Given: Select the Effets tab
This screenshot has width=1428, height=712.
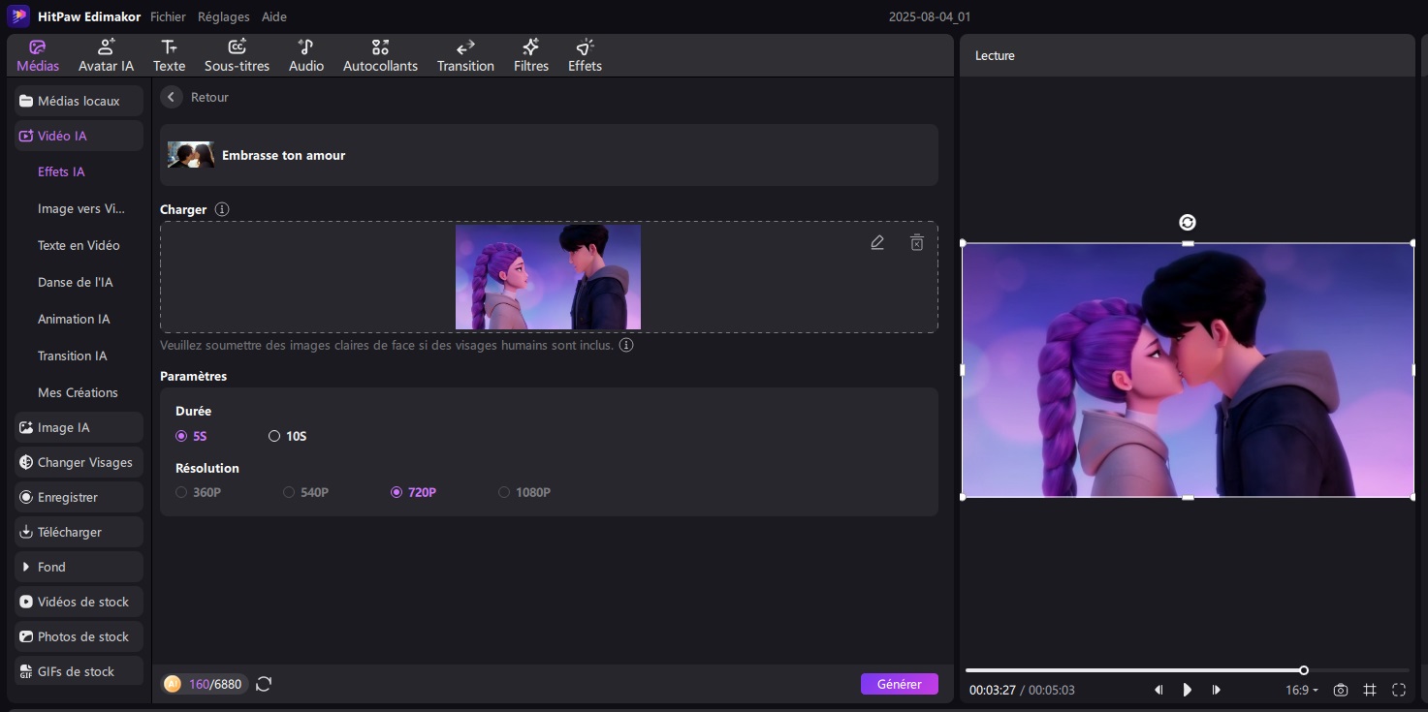Looking at the screenshot, I should [585, 56].
